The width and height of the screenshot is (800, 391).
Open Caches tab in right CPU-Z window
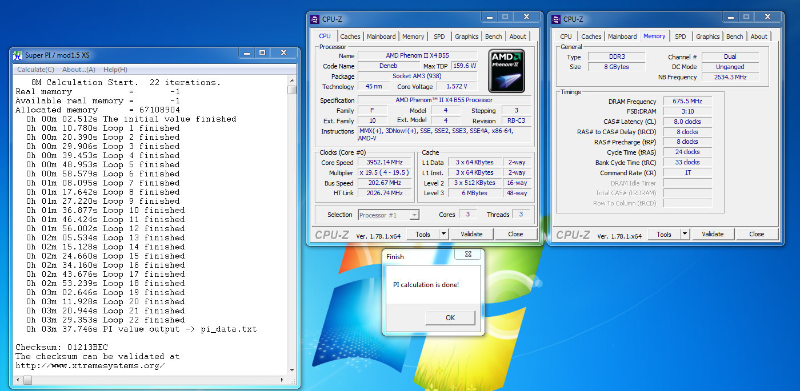coord(591,37)
